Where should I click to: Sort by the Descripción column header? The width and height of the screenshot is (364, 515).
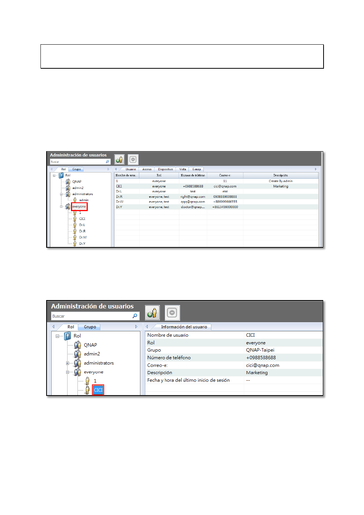[281, 176]
